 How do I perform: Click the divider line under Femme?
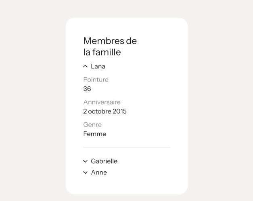click(127, 147)
